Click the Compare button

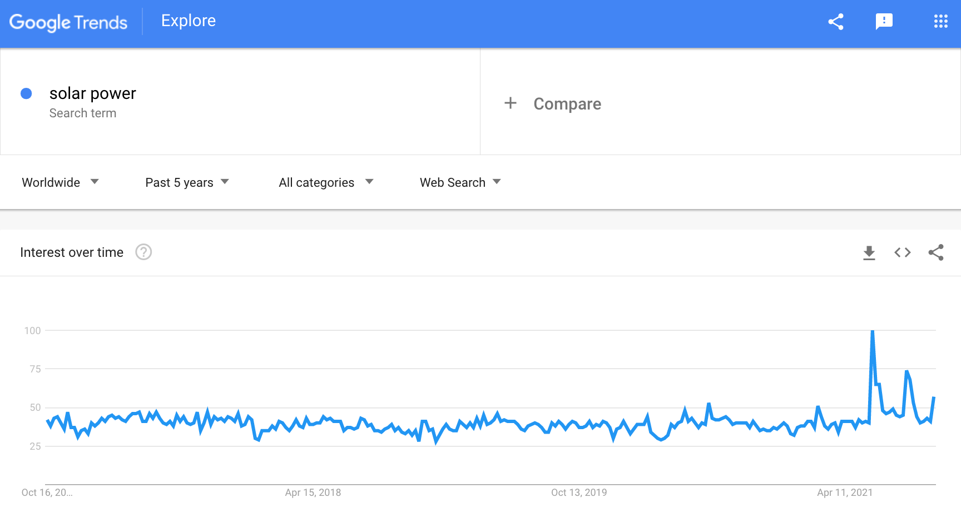(x=567, y=104)
